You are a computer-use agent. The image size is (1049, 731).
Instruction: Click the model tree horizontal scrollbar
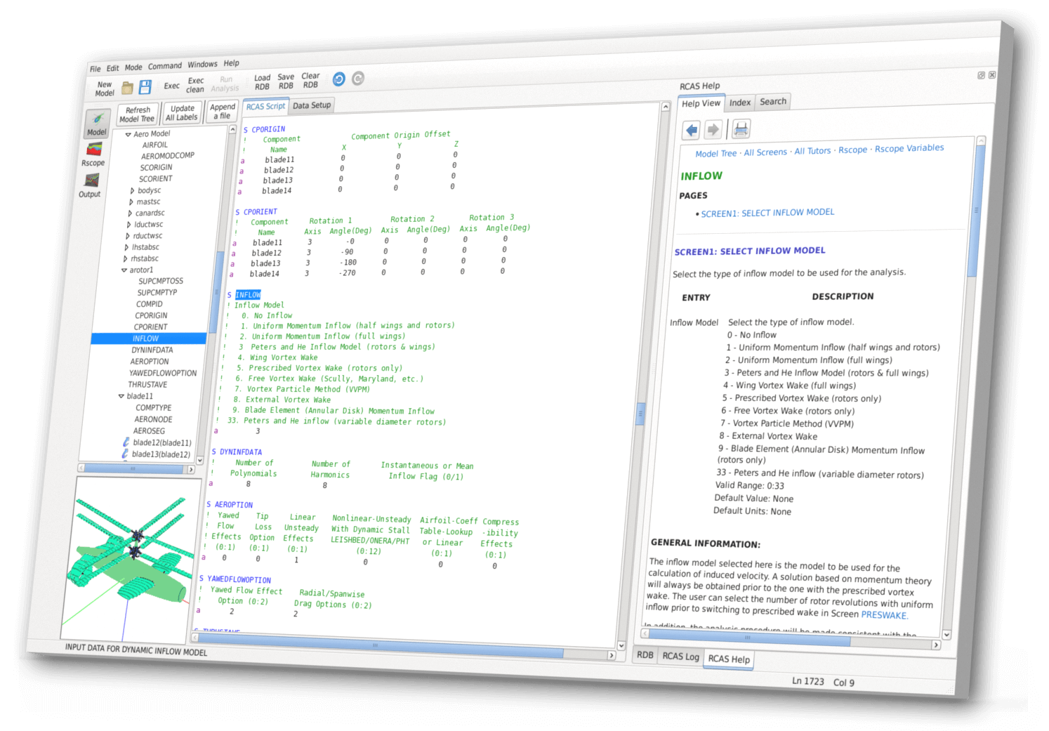click(133, 469)
